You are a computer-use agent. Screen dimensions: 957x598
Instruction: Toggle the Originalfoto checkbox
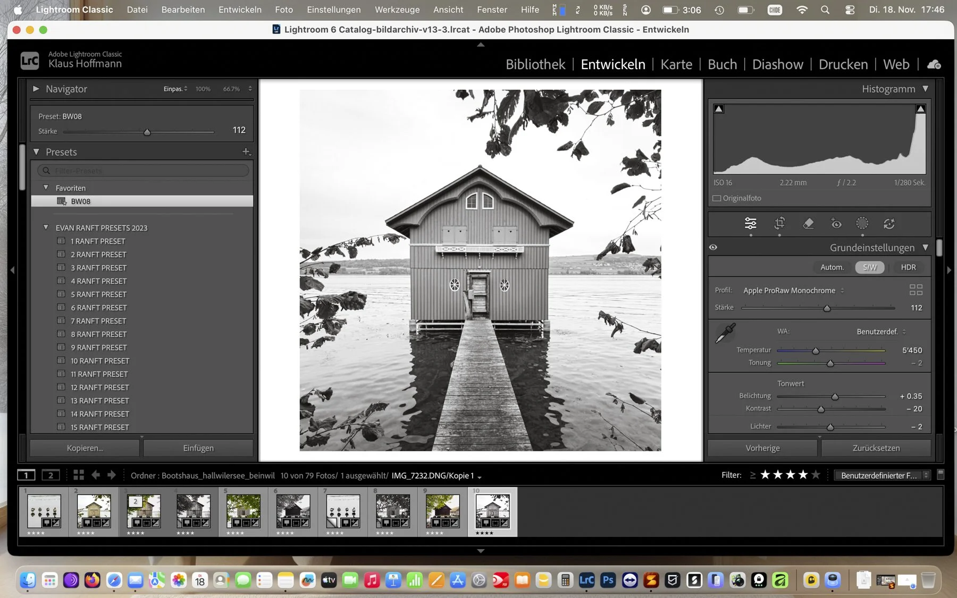click(717, 198)
